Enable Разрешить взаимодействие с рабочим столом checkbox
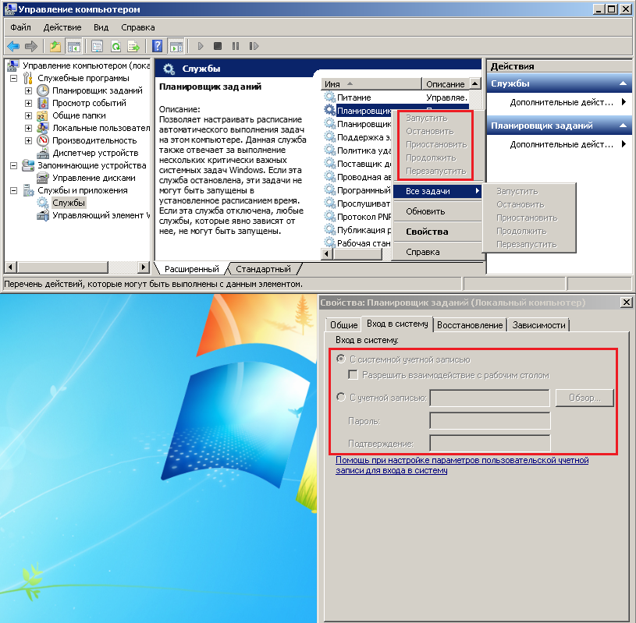This screenshot has width=636, height=623. coord(354,375)
